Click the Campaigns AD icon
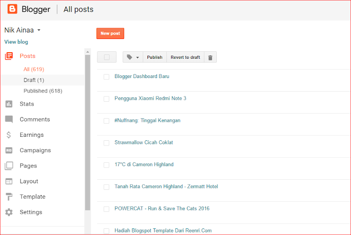This screenshot has height=235, width=351. coord(9,150)
